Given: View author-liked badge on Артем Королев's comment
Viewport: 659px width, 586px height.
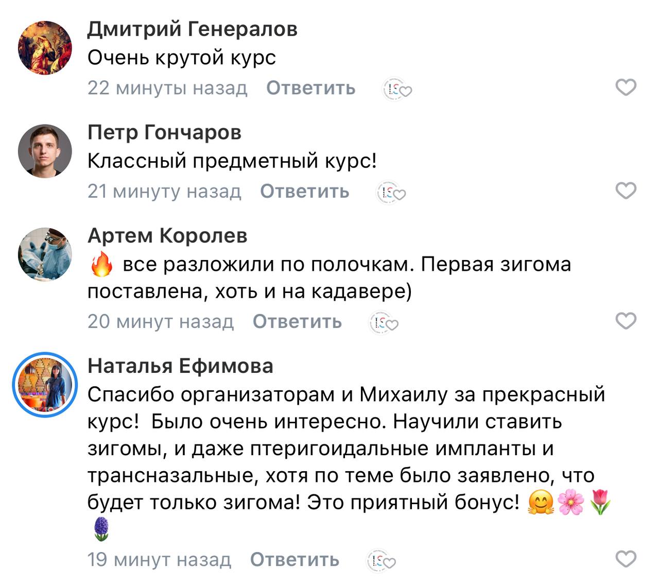Looking at the screenshot, I should pyautogui.click(x=384, y=323).
